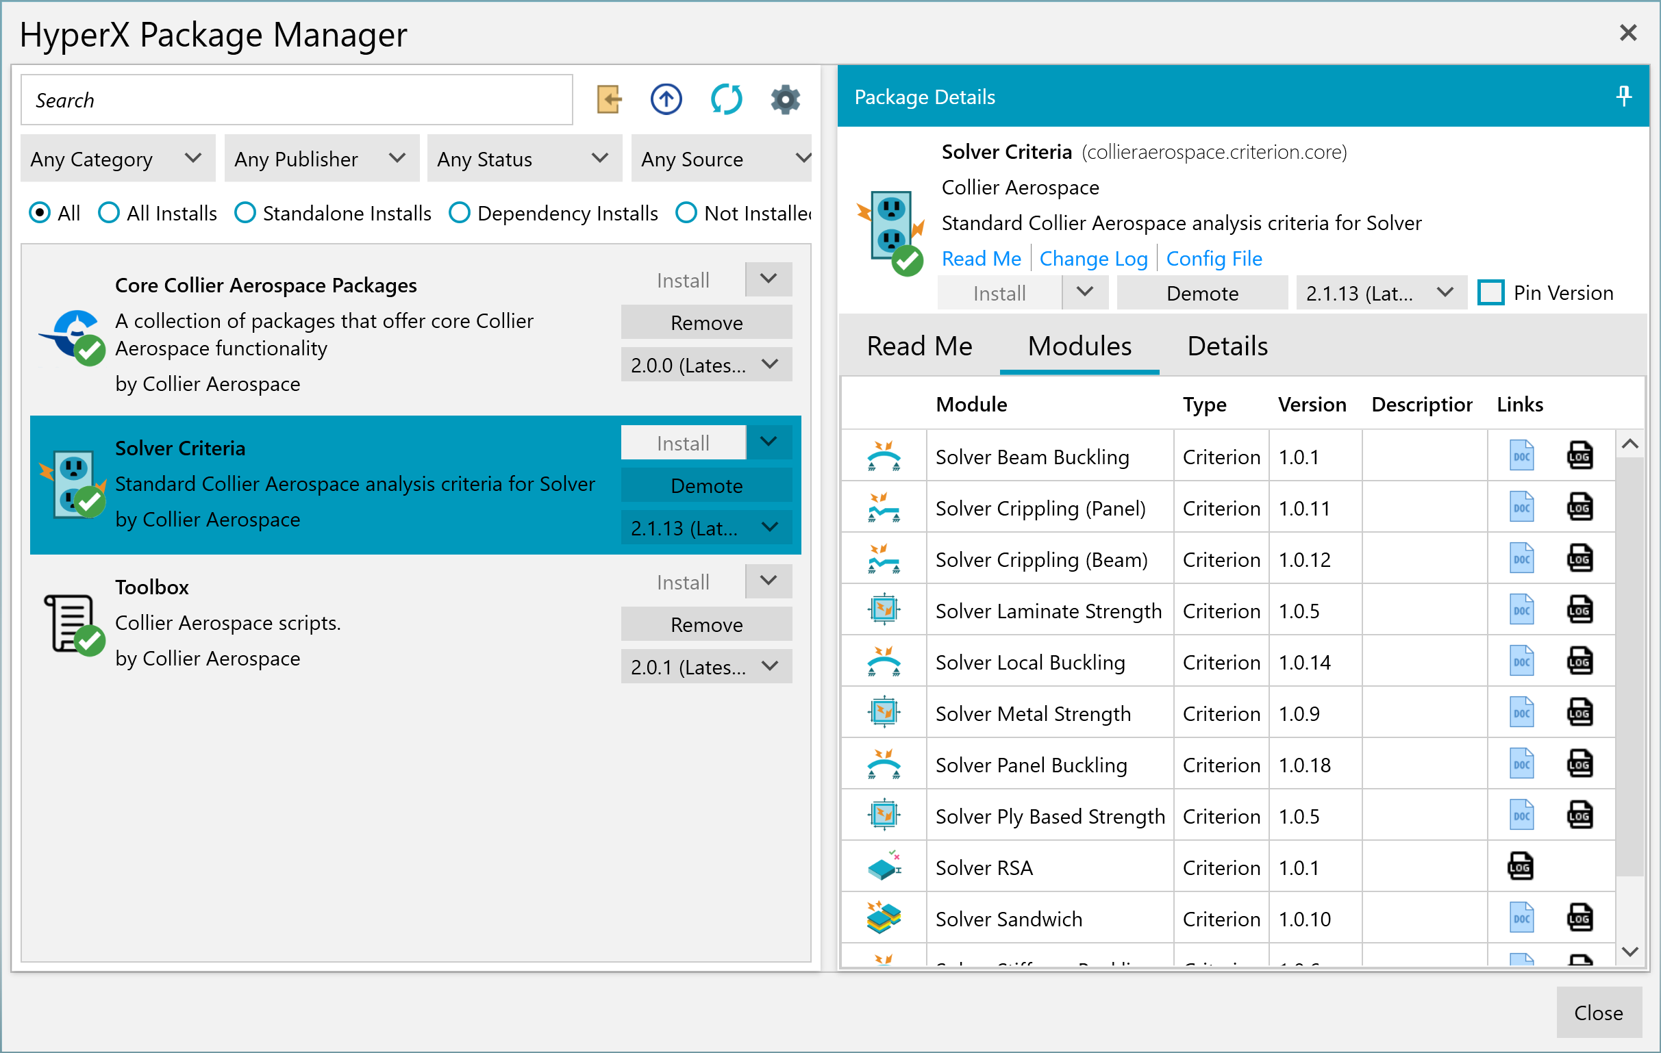This screenshot has width=1661, height=1053.
Task: Open DOC link for Solver Laminate Strength
Action: tap(1521, 609)
